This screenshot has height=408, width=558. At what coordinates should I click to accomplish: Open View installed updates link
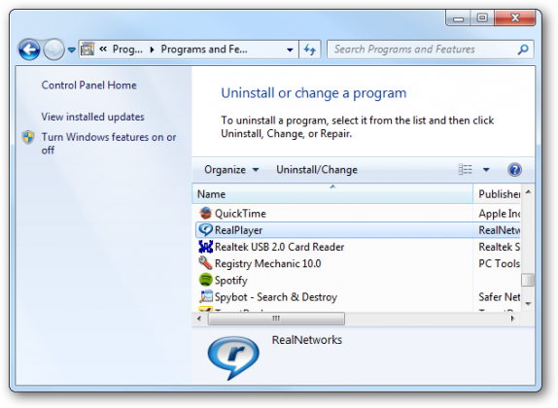click(93, 117)
